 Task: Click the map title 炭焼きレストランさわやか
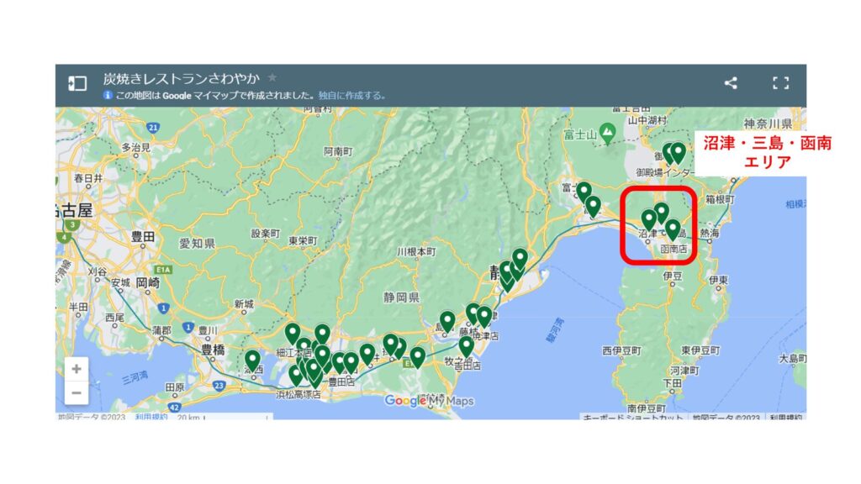[x=182, y=78]
